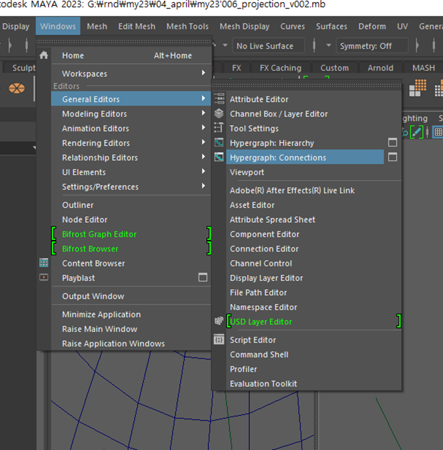
Task: Click the Script Editor icon
Action: 219,340
